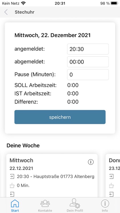Go to the Info tab
120x213 pixels.
(x=105, y=205)
